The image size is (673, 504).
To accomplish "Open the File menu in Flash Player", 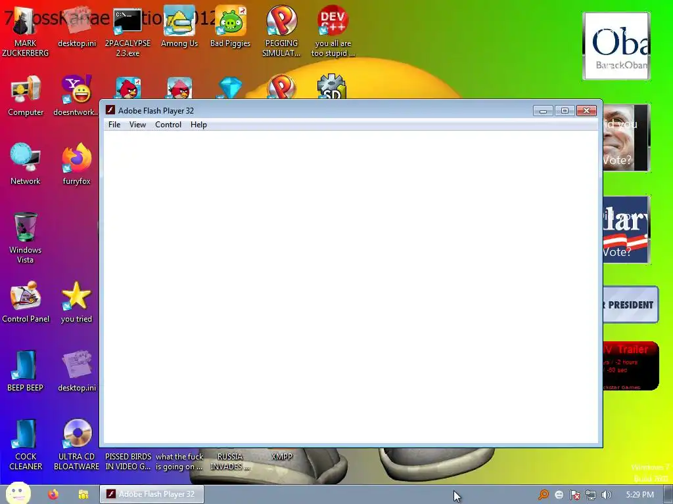I will [114, 125].
